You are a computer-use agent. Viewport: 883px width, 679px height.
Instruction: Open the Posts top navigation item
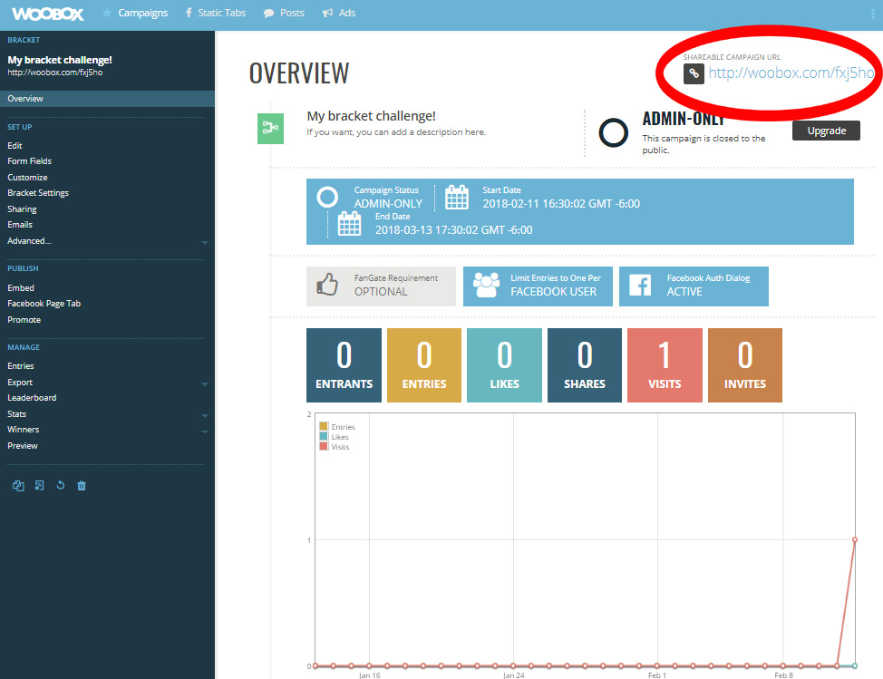[285, 13]
